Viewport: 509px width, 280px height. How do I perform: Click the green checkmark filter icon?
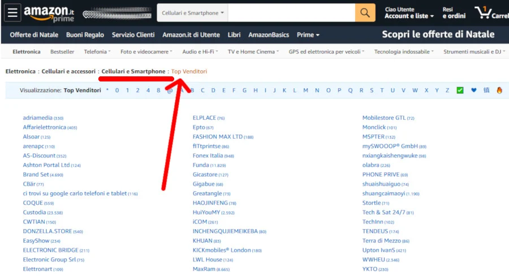coord(460,90)
